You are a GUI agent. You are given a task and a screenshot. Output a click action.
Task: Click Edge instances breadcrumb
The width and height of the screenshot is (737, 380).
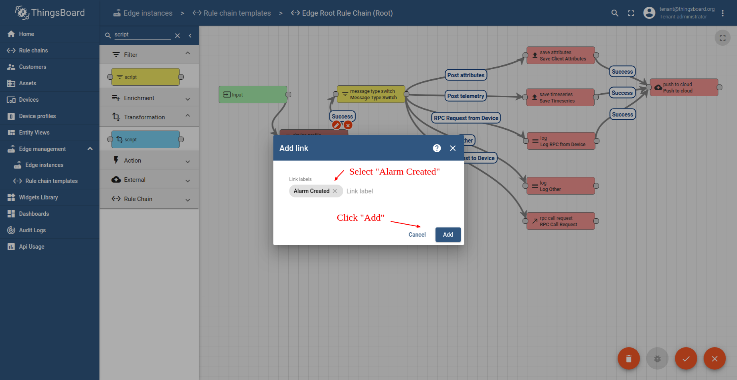[143, 13]
